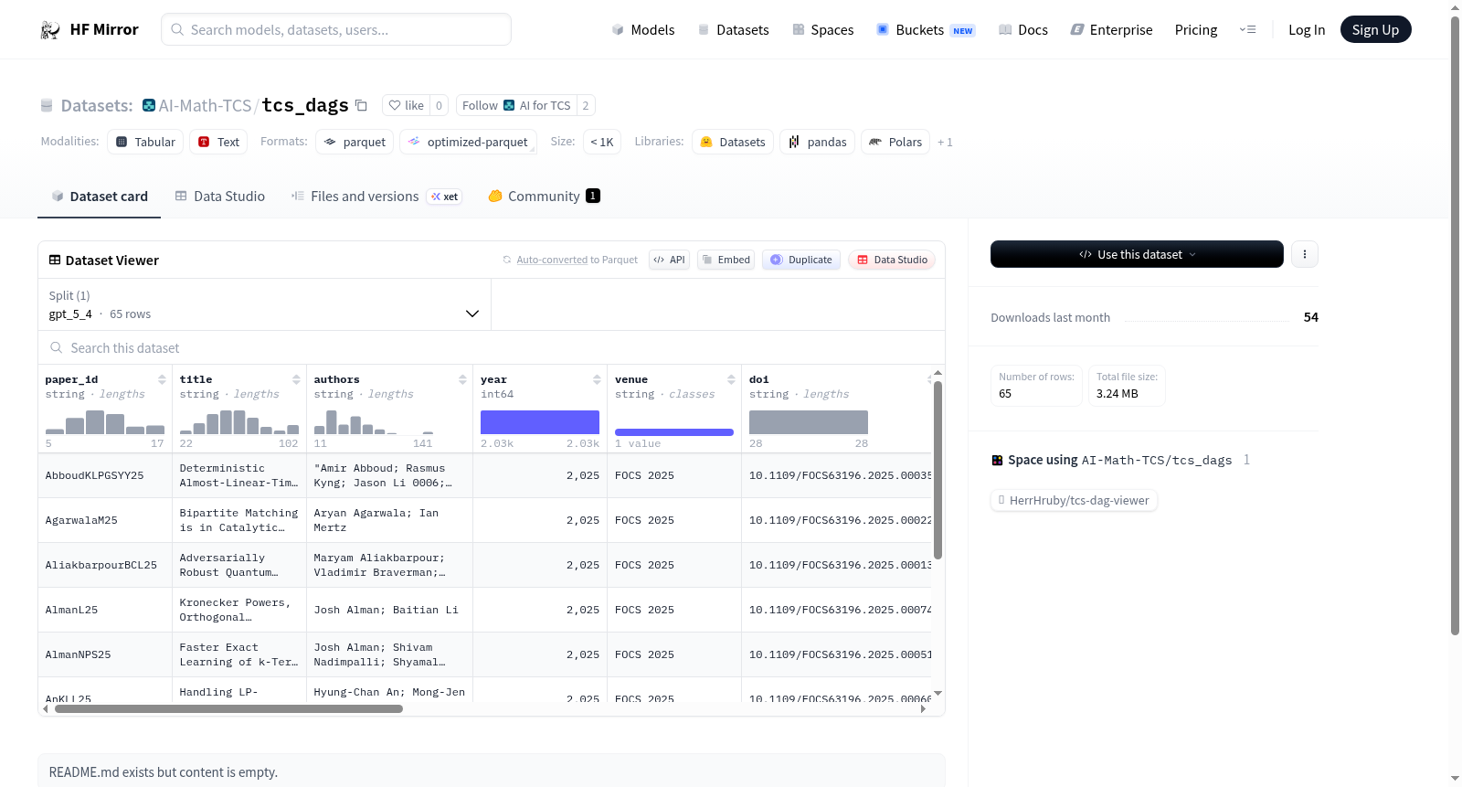Select the AlmanNPS25 paper_id cell
This screenshot has width=1462, height=787.
[105, 654]
